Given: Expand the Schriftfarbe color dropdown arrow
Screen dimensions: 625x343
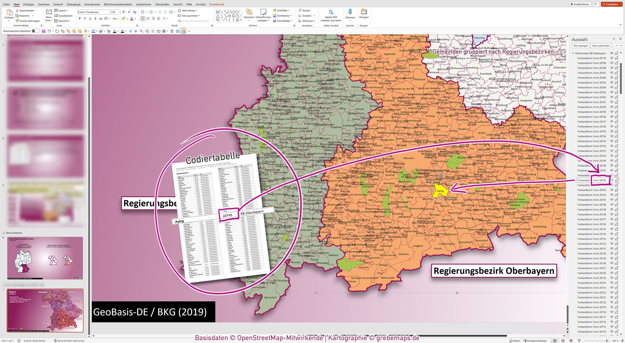Looking at the screenshot, I should point(136,18).
